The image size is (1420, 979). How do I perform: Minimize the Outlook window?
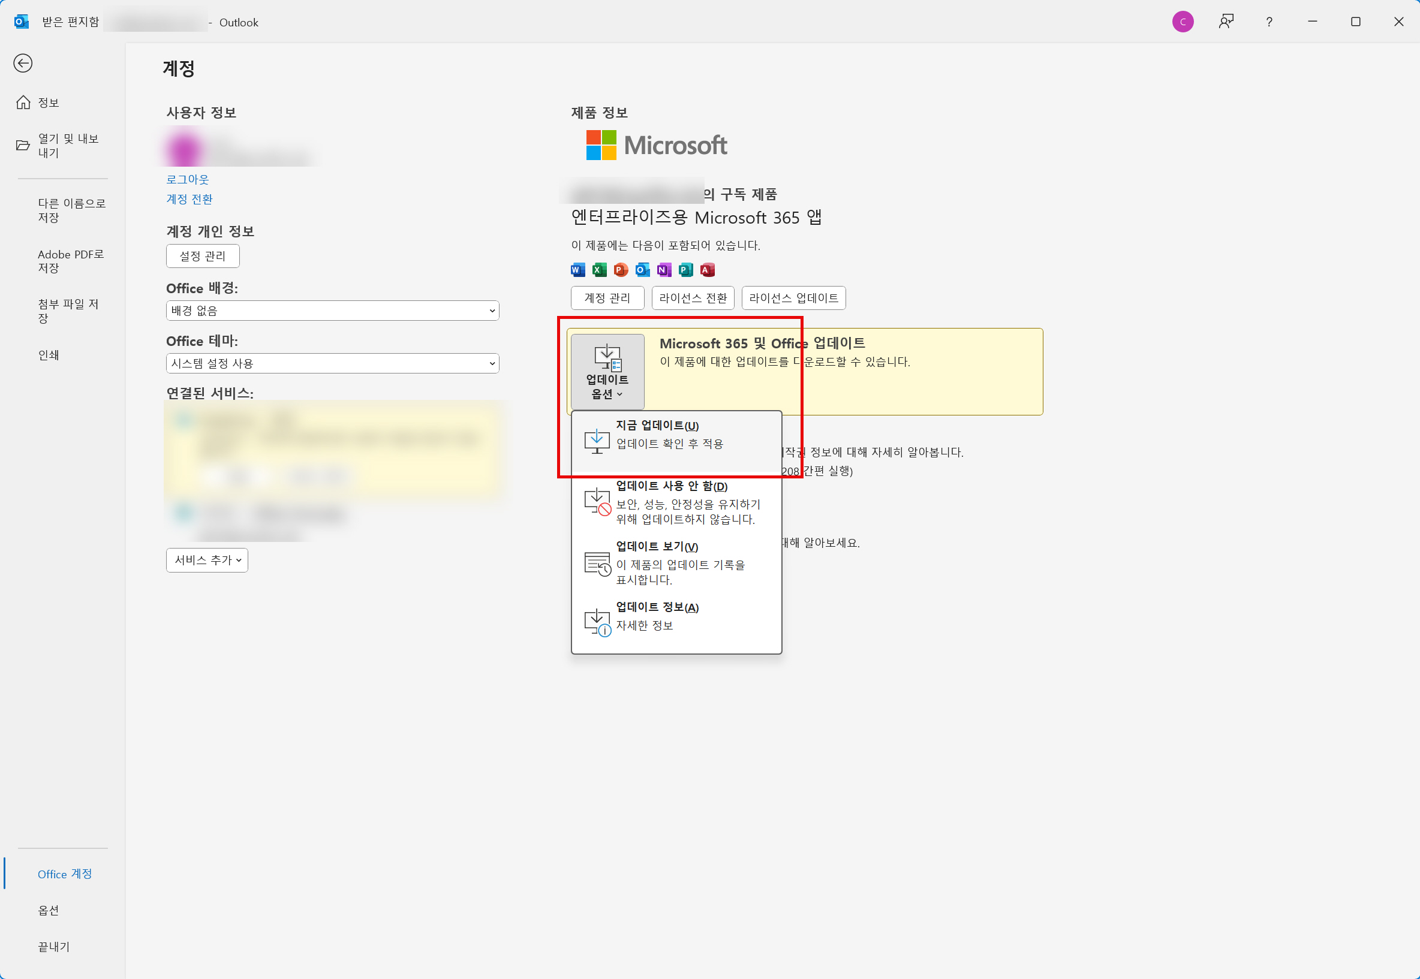1312,22
